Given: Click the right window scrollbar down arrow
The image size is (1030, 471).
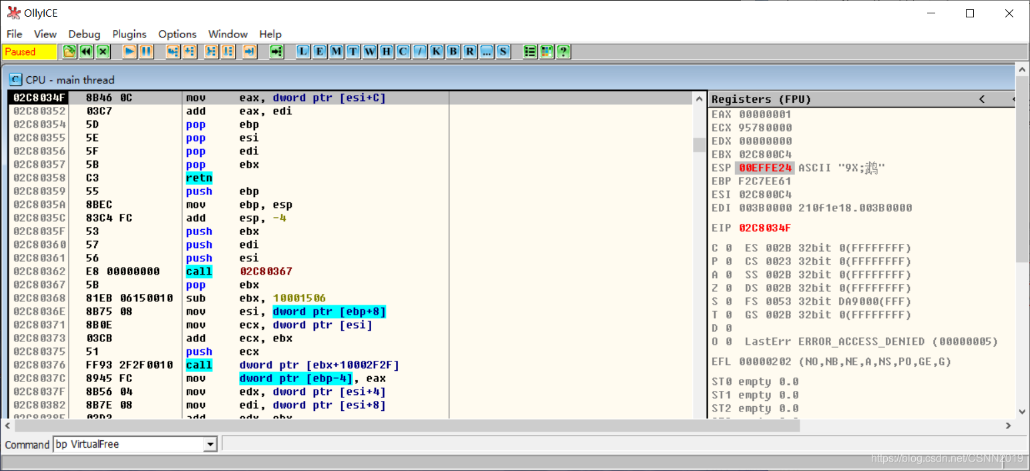Looking at the screenshot, I should (x=1022, y=412).
